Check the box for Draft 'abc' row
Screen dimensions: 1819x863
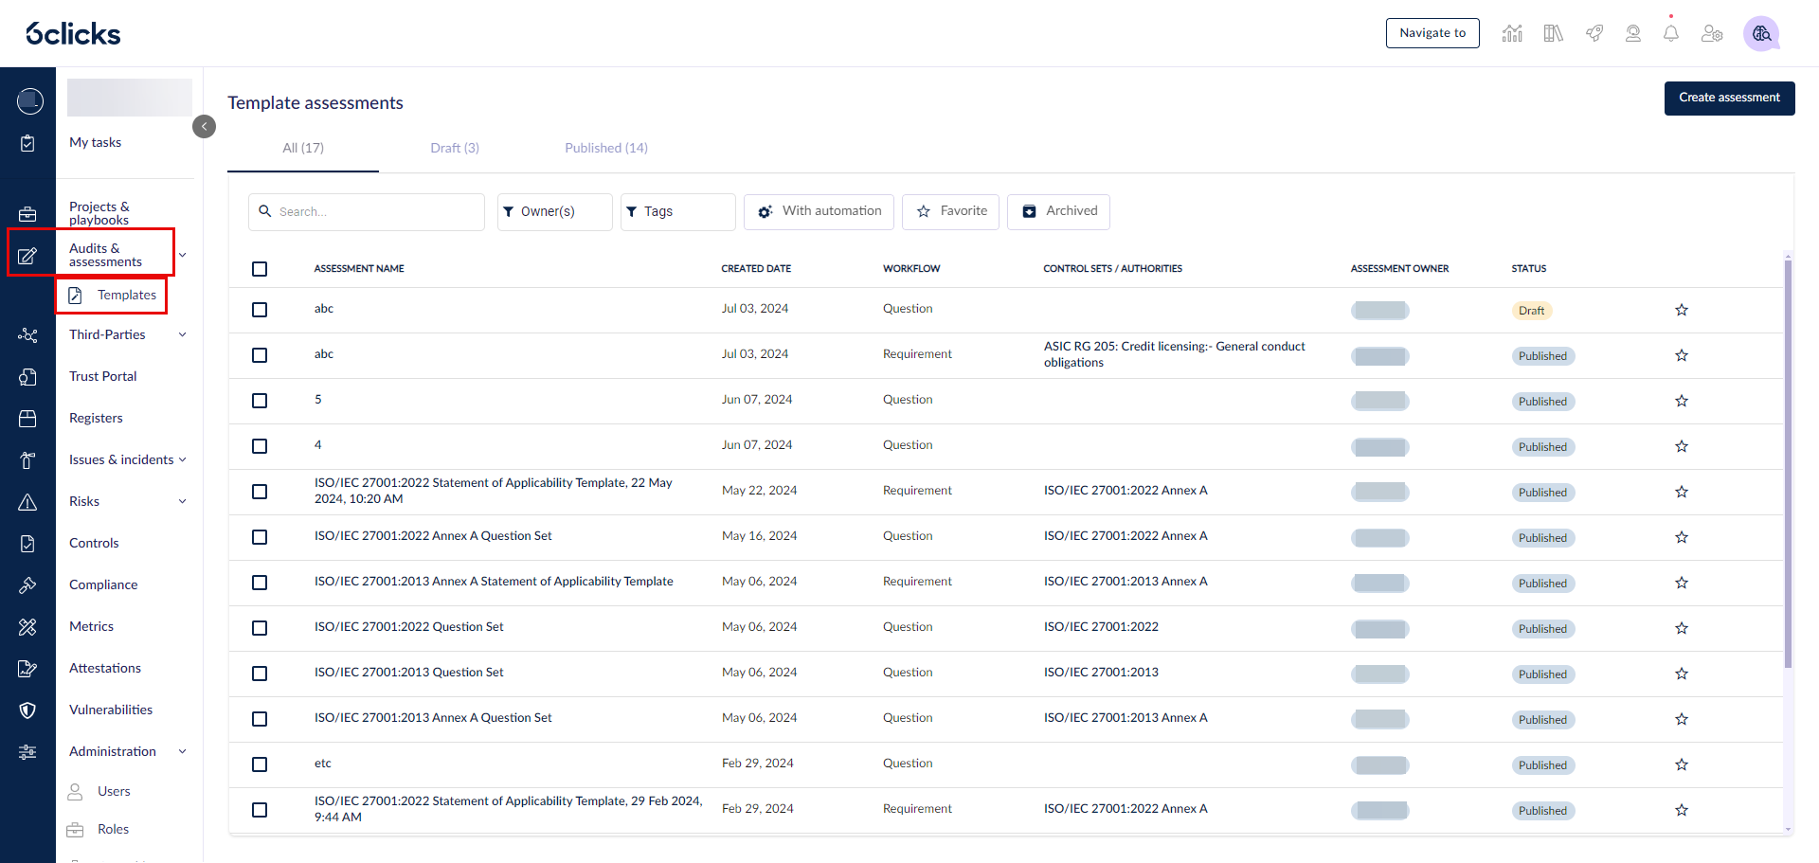coord(260,310)
